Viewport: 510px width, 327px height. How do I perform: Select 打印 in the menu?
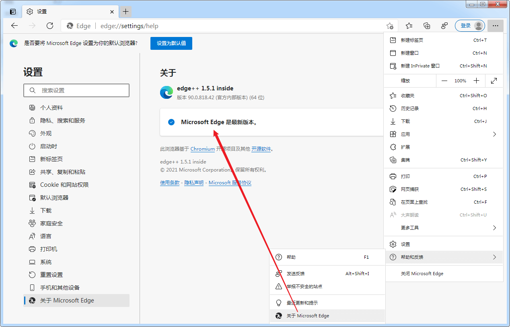[444, 176]
